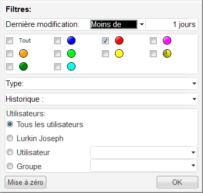The image size is (203, 193).
Task: Click the blue color circle icon
Action: click(71, 40)
